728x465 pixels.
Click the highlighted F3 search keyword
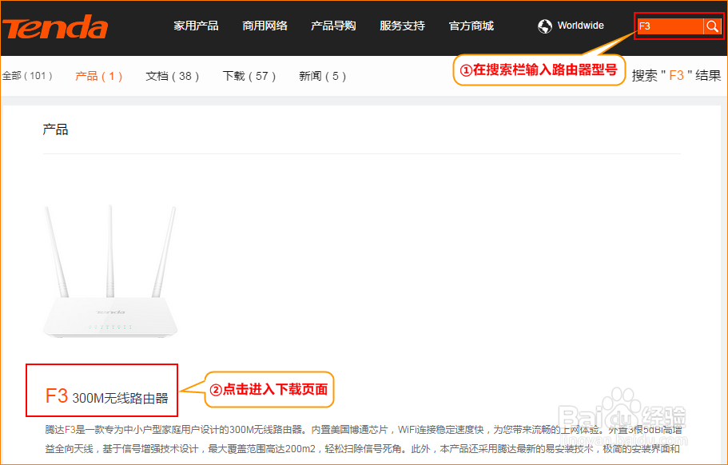pyautogui.click(x=676, y=76)
